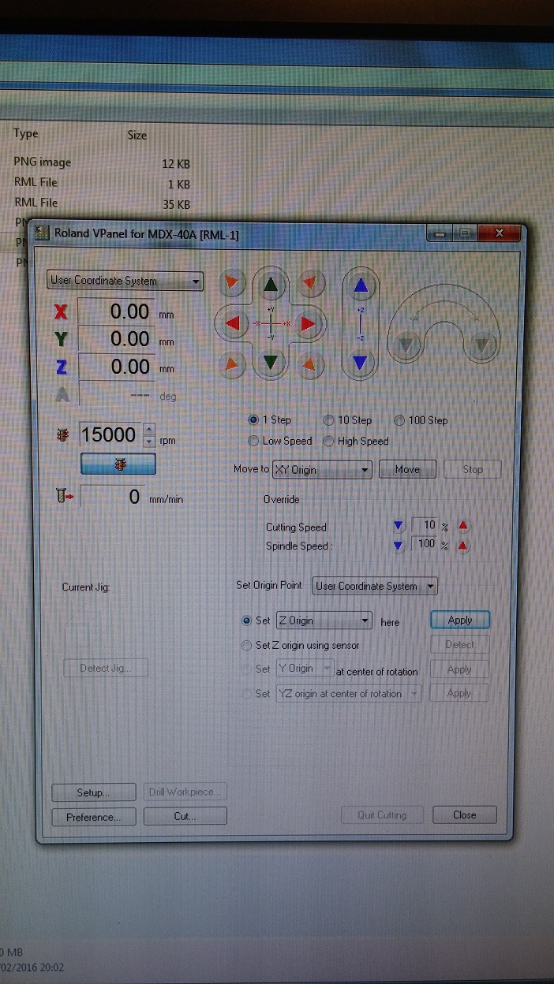The image size is (554, 984).
Task: Select the 1 Step movement option
Action: [270, 420]
